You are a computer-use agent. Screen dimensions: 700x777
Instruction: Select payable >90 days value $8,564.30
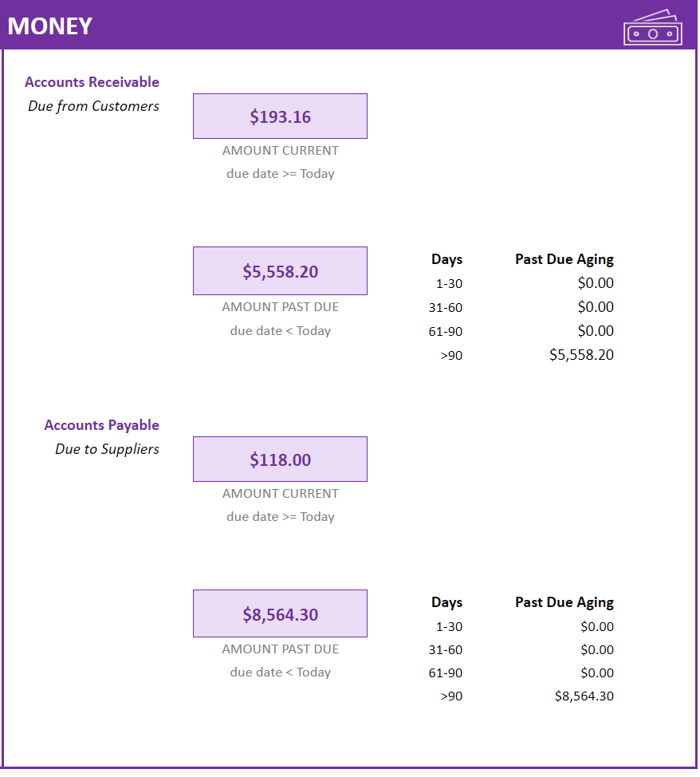584,696
